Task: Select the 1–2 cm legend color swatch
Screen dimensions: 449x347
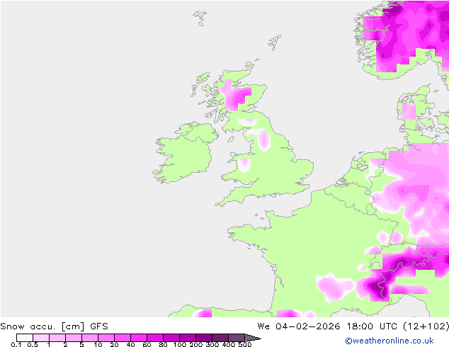Action: click(57, 338)
